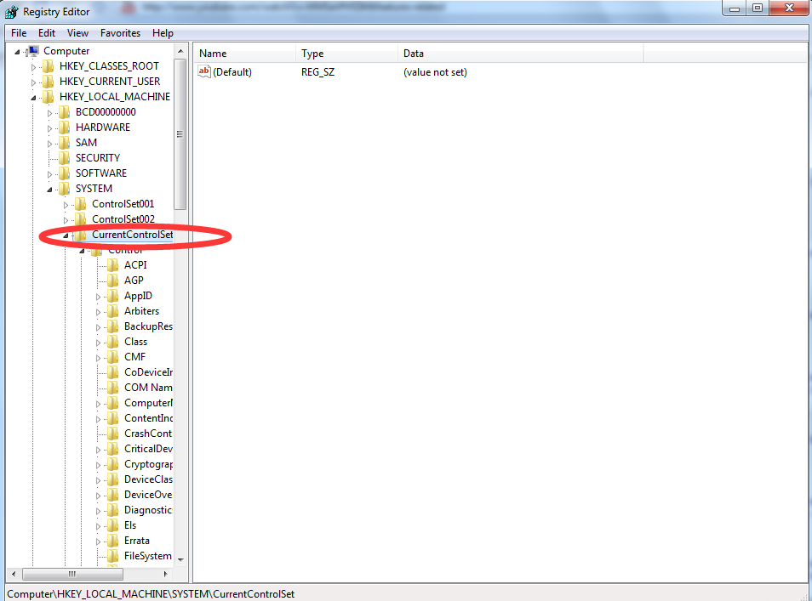
Task: Click the AppID folder icon
Action: [x=113, y=296]
